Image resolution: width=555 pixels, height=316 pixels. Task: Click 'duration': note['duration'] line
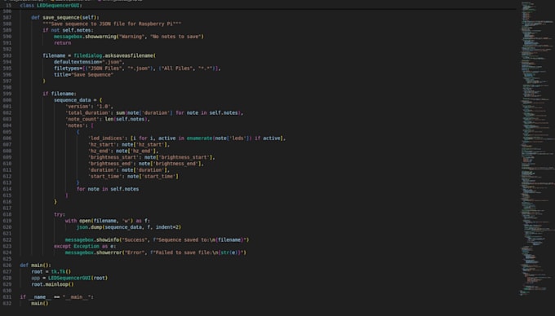tap(129, 170)
